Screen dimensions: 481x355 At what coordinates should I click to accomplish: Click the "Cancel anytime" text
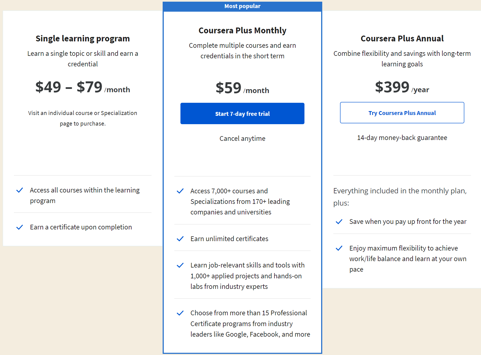tap(242, 139)
